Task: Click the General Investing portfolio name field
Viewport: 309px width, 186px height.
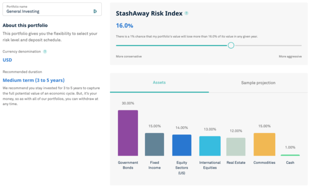Action: pyautogui.click(x=52, y=9)
